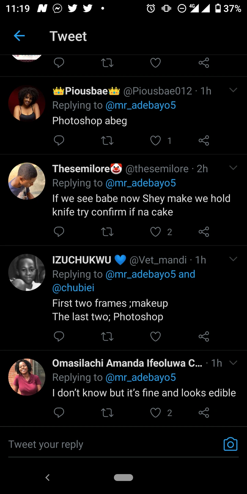
Task: Open @mr_adebayo5 link in Piousbae's reply
Action: coord(141,105)
